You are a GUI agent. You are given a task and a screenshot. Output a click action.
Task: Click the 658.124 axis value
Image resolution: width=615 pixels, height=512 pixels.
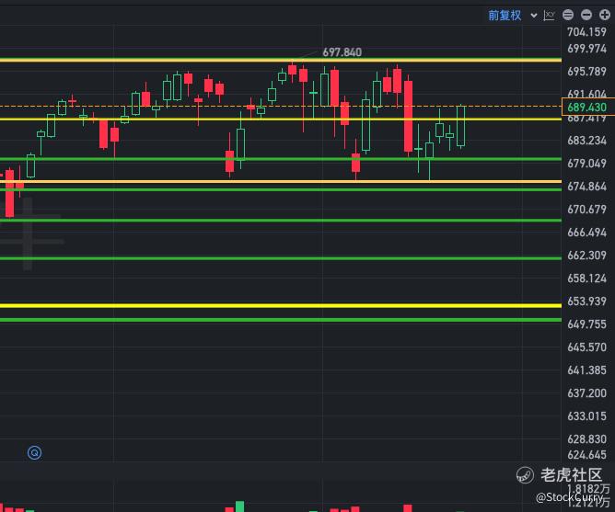tap(586, 279)
